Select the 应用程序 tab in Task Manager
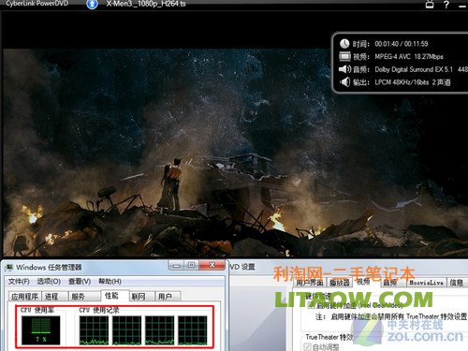The width and height of the screenshot is (468, 351). coord(24,296)
